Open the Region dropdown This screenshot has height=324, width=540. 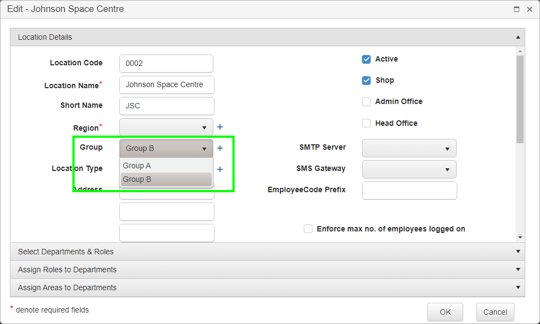click(x=167, y=127)
